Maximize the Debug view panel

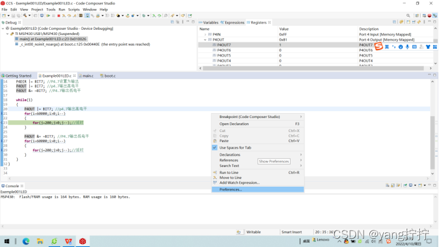click(193, 22)
